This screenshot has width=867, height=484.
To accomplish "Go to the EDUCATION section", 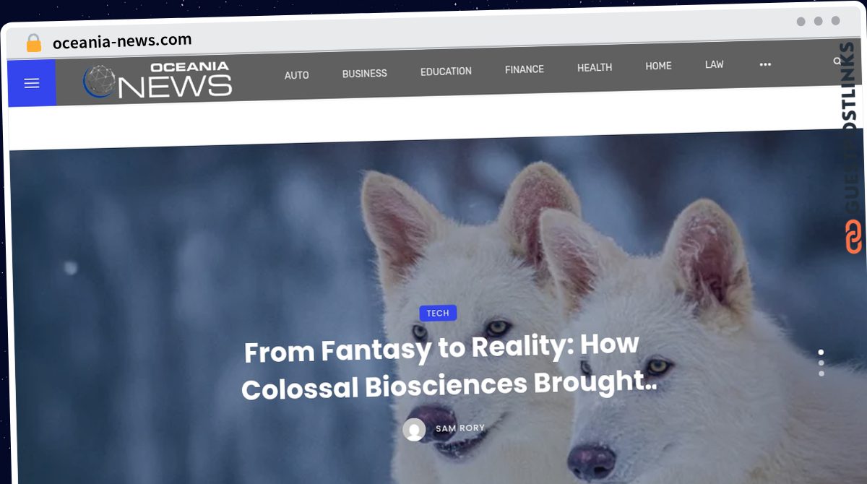I will 446,72.
